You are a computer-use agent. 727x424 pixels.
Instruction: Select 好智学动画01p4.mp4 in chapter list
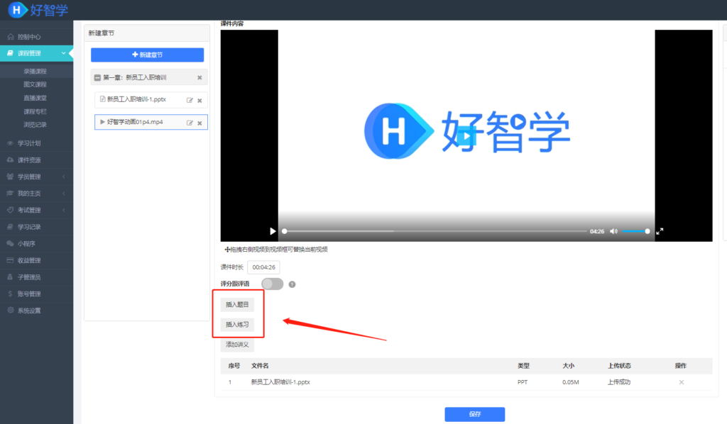click(x=135, y=122)
